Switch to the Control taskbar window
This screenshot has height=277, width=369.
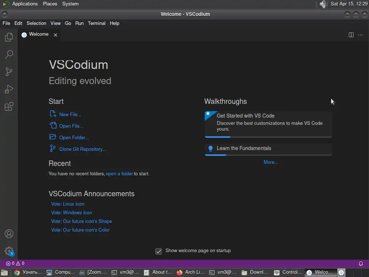[x=288, y=272]
